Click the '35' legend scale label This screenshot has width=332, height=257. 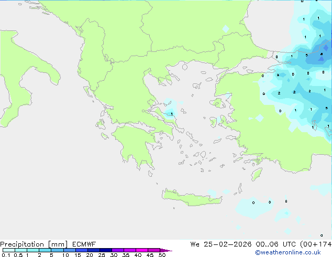click(x=126, y=255)
